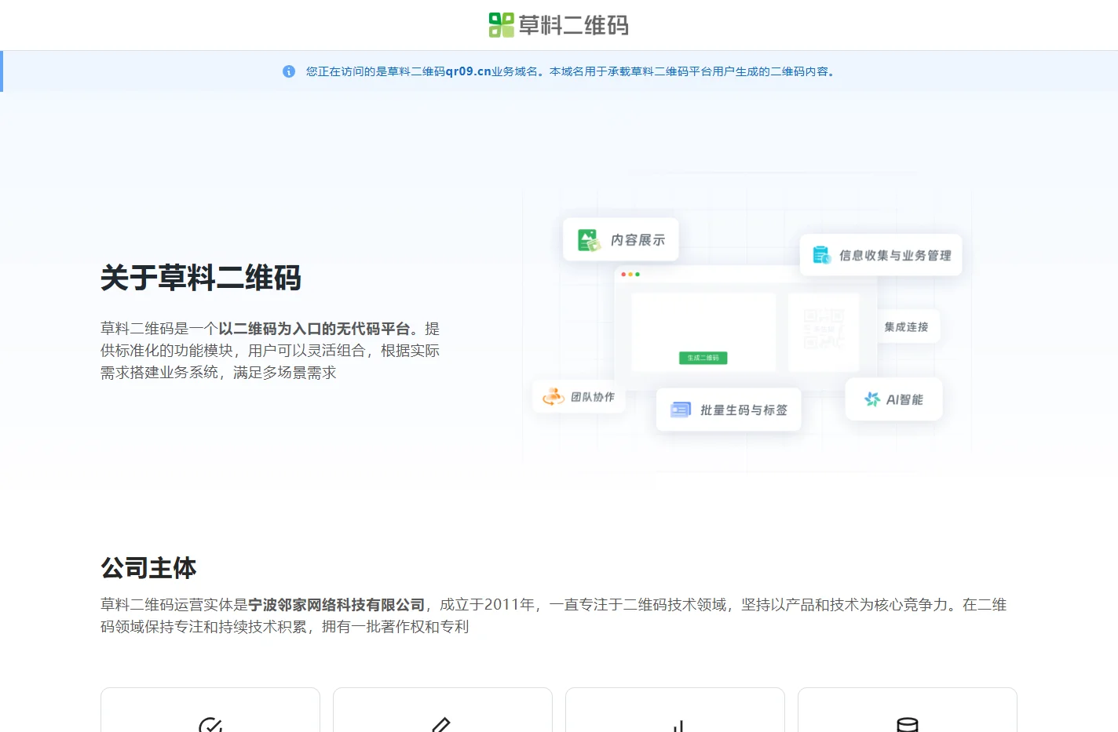Click the heading 关于草料二维码

[x=201, y=278]
